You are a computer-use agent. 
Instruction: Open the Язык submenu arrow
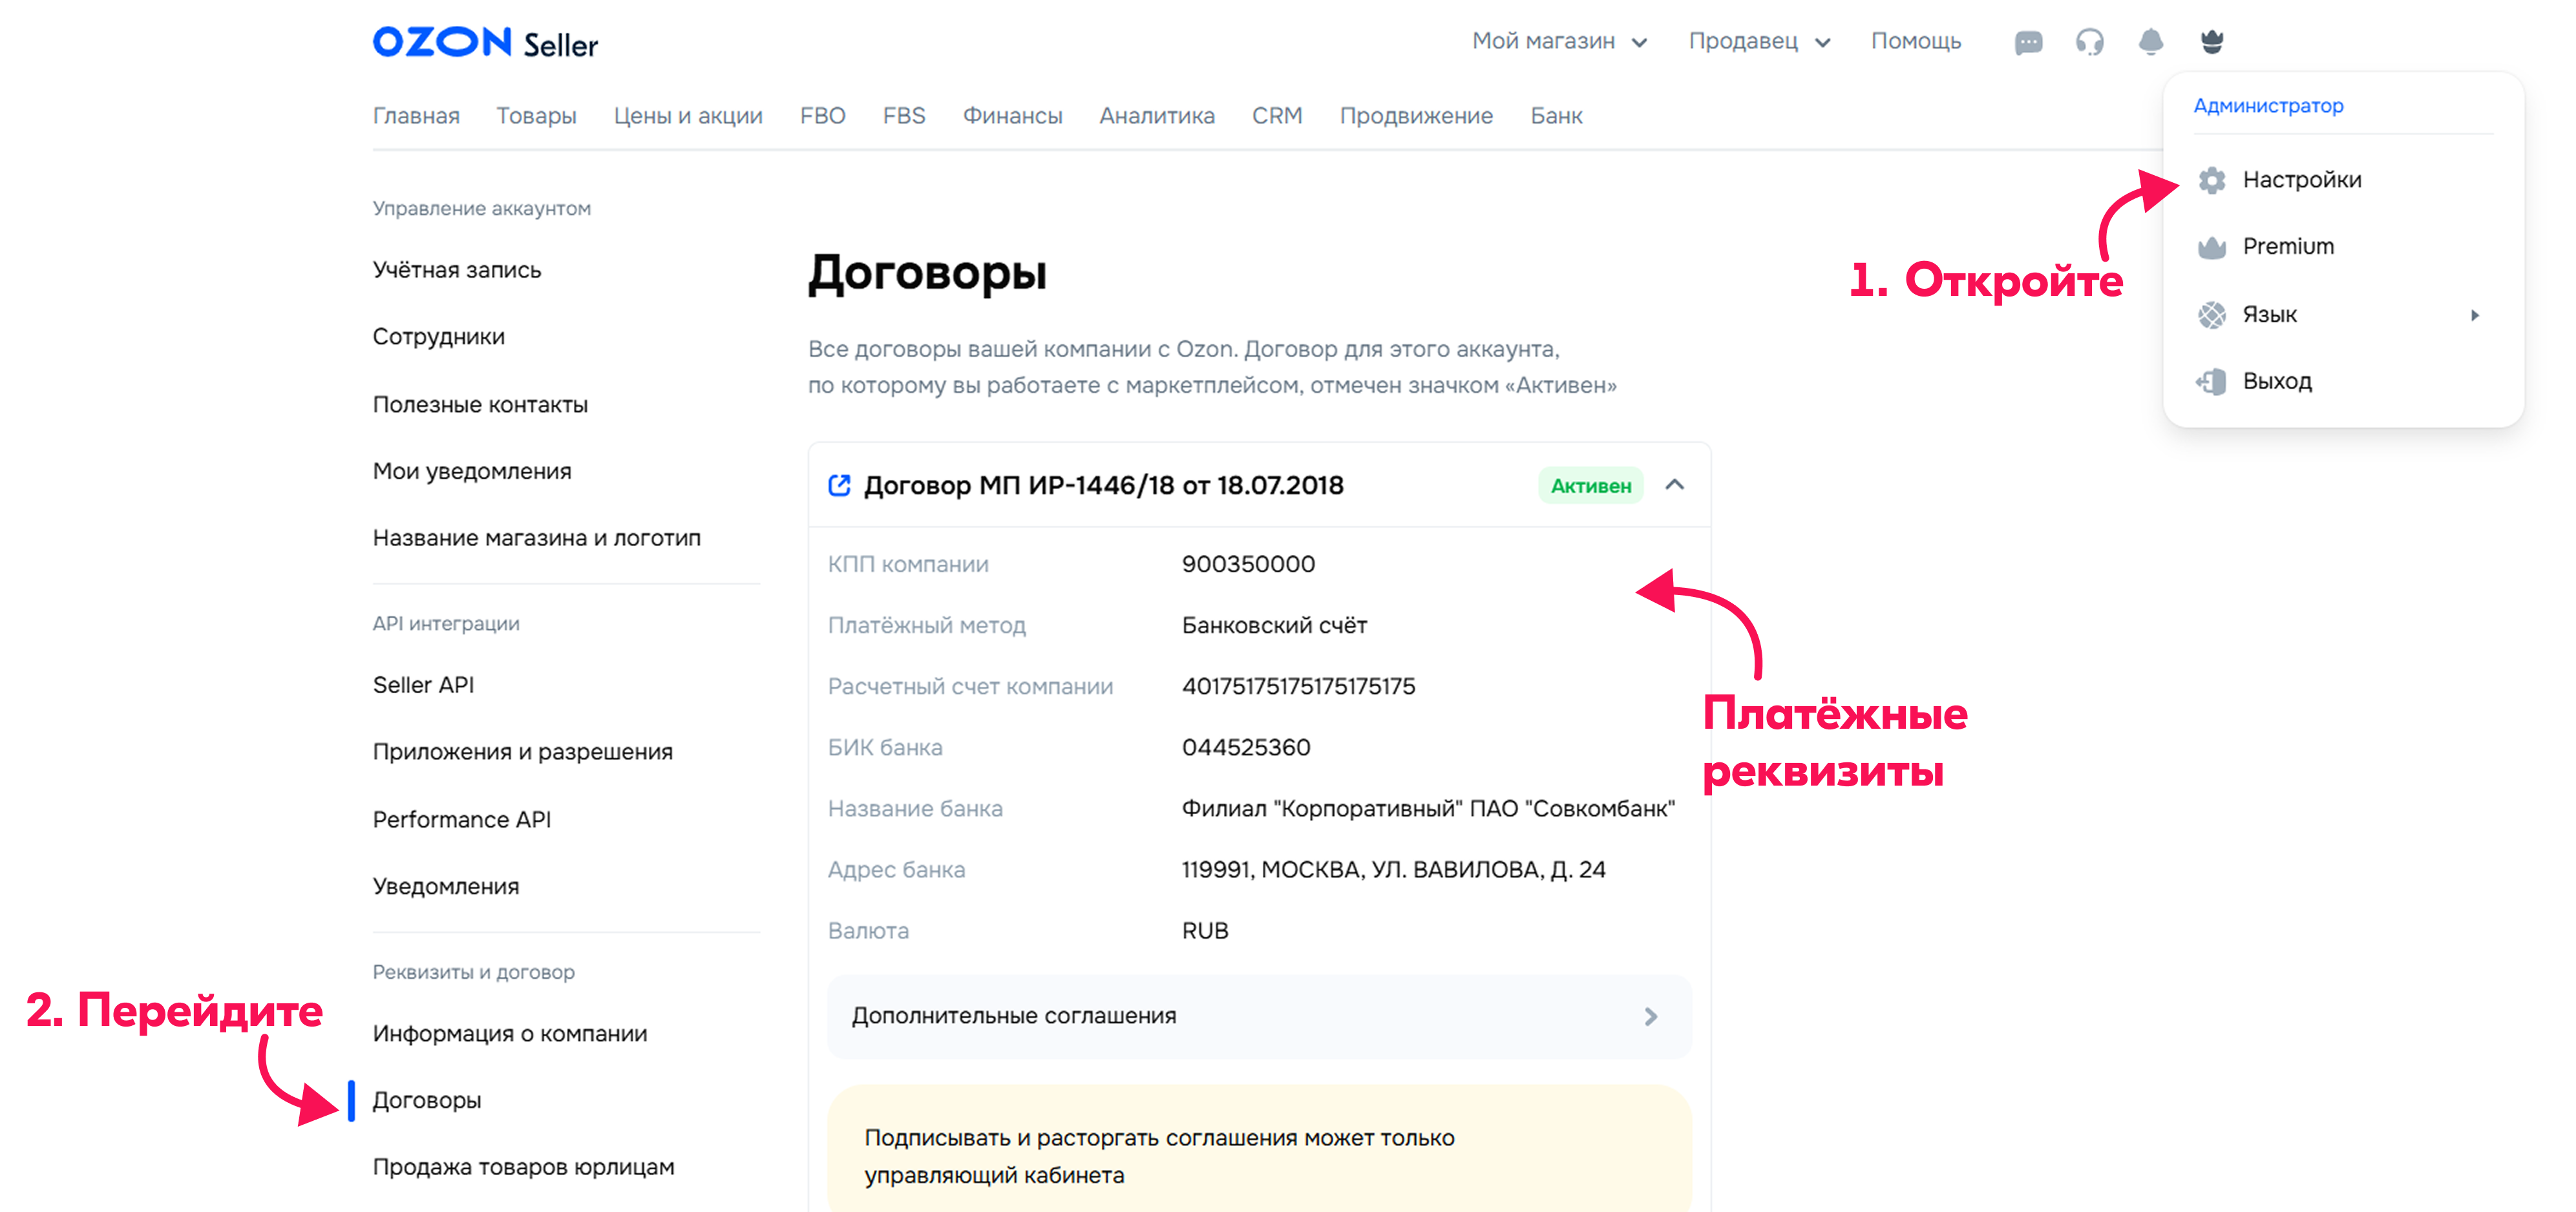click(x=2474, y=315)
